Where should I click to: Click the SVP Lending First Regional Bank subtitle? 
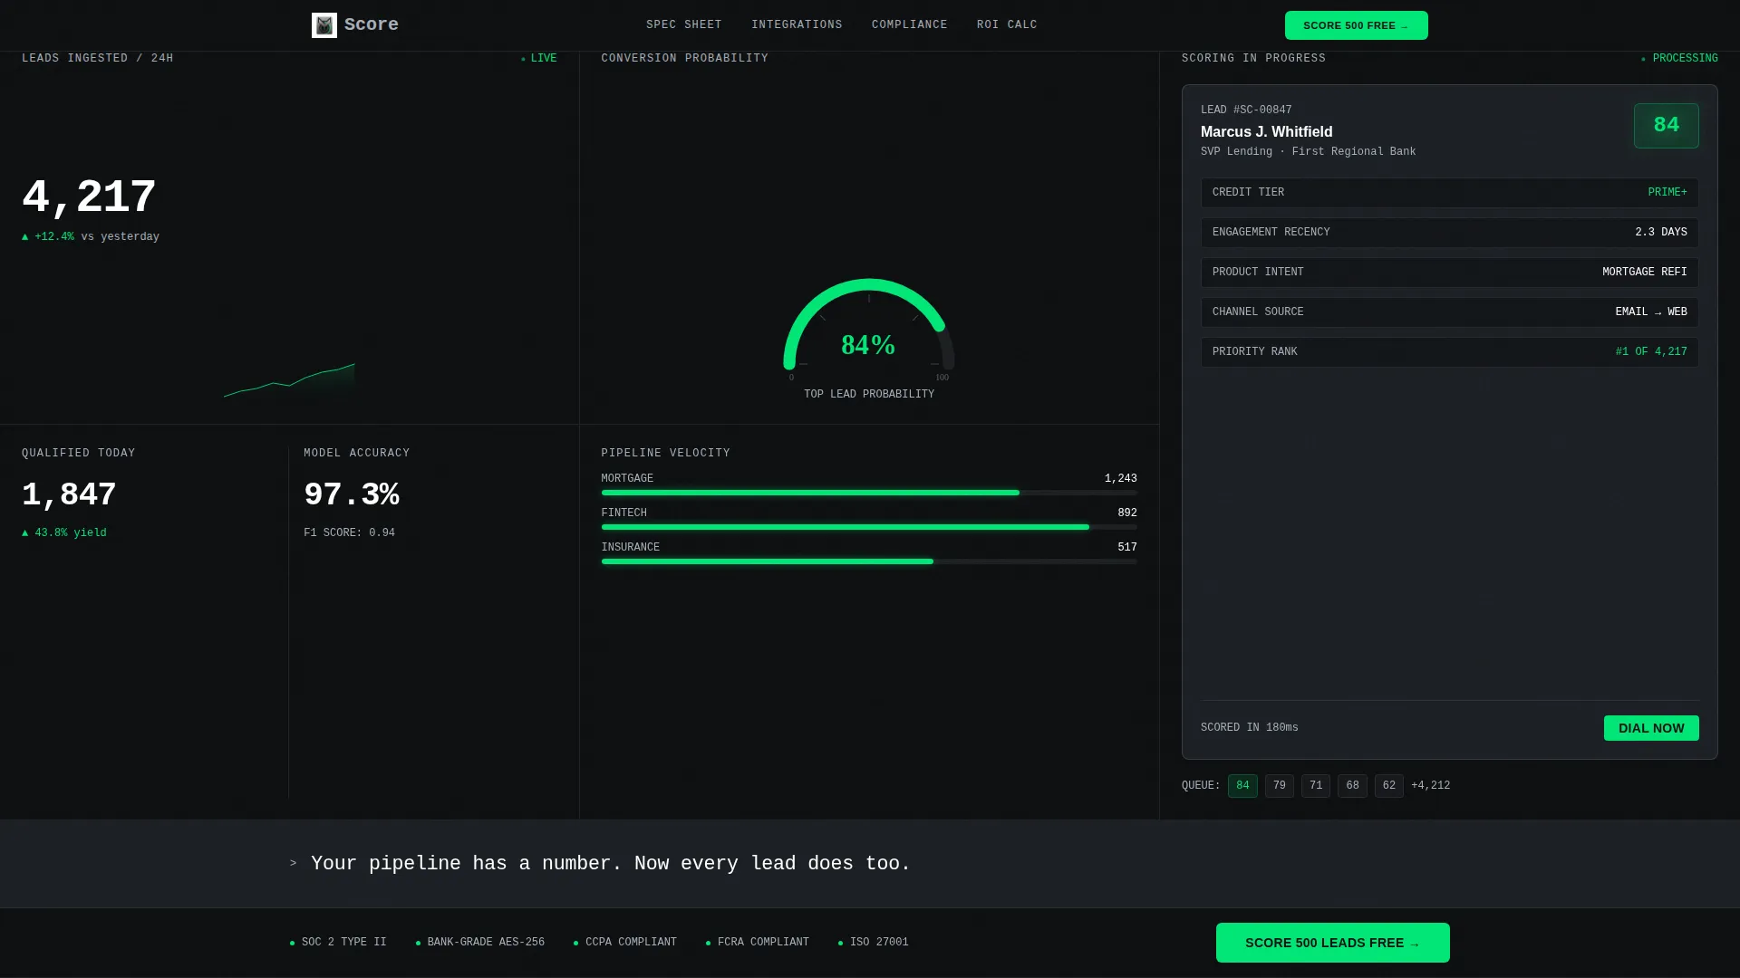(x=1309, y=152)
